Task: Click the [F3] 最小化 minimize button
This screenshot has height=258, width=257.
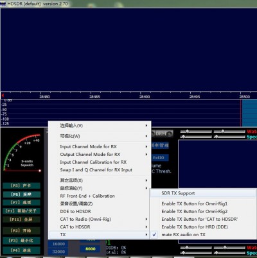Action: [21, 241]
